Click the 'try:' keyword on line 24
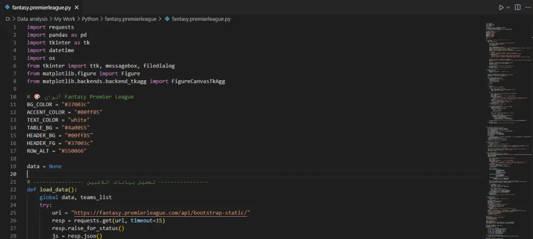This screenshot has width=533, height=239. tap(45, 205)
